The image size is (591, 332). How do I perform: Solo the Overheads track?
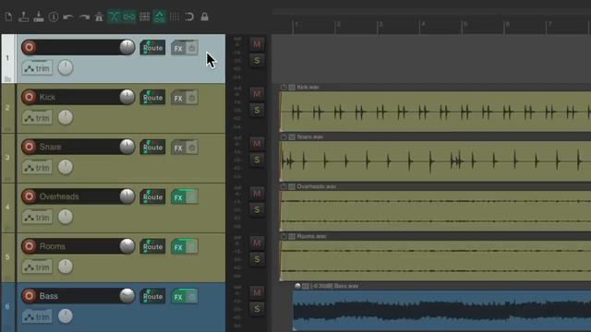point(257,209)
